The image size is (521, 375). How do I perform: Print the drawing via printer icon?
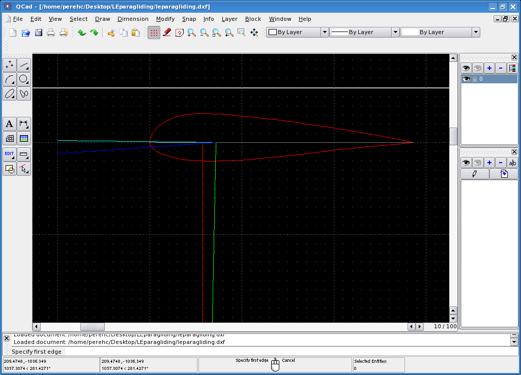coord(51,32)
